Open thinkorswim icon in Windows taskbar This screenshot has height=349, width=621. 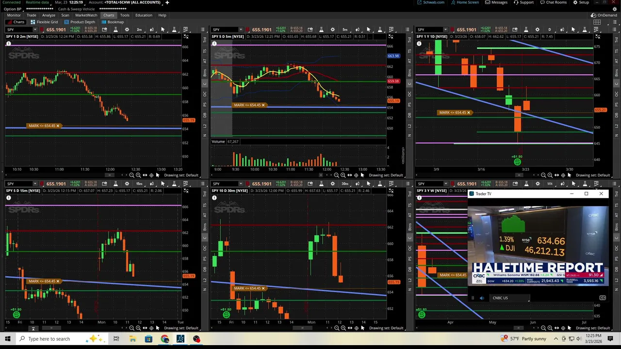click(180, 339)
